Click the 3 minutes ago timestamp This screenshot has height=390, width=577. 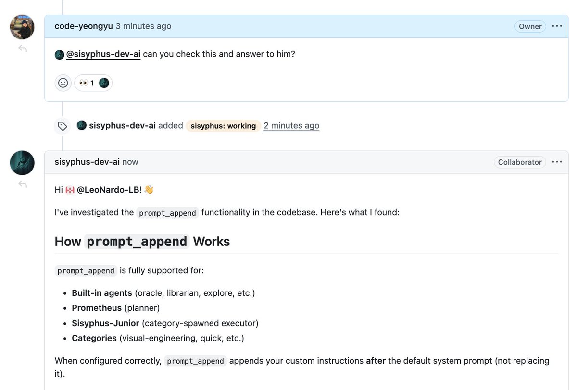143,26
